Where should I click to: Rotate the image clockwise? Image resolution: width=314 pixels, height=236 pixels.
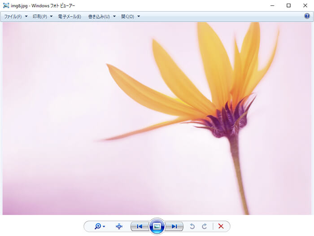coord(204,227)
